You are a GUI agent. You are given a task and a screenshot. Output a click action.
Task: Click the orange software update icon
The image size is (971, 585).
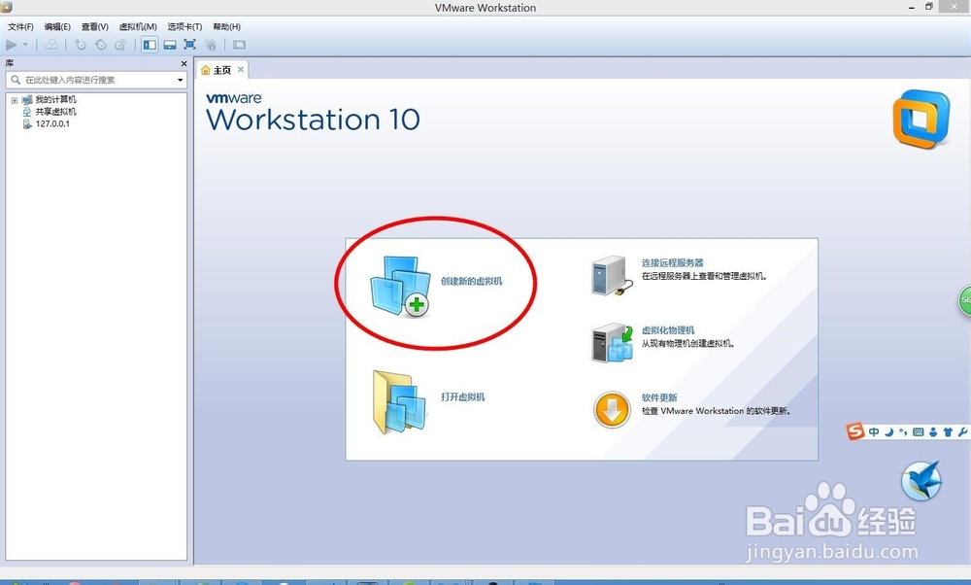point(612,410)
